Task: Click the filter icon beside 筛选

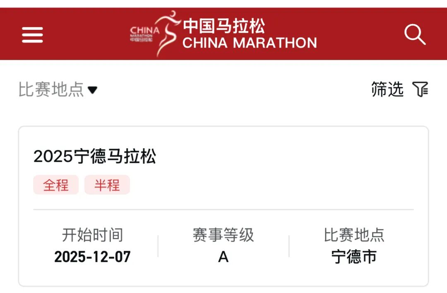Action: pyautogui.click(x=421, y=89)
